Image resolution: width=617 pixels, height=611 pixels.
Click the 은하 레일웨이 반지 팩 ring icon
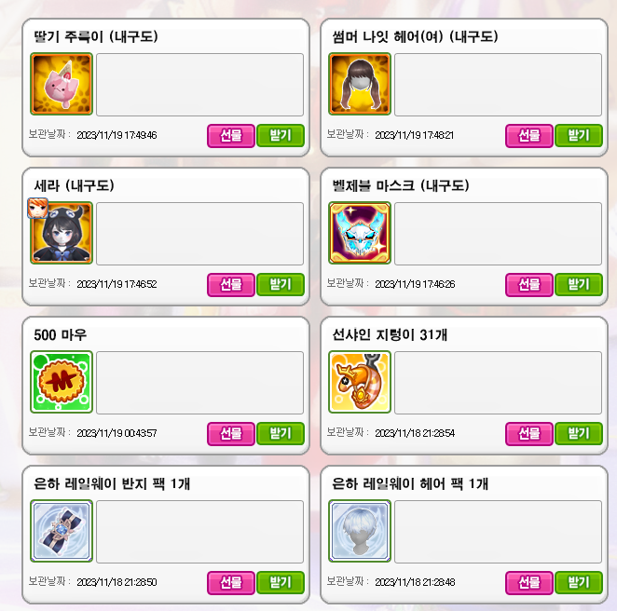[62, 531]
